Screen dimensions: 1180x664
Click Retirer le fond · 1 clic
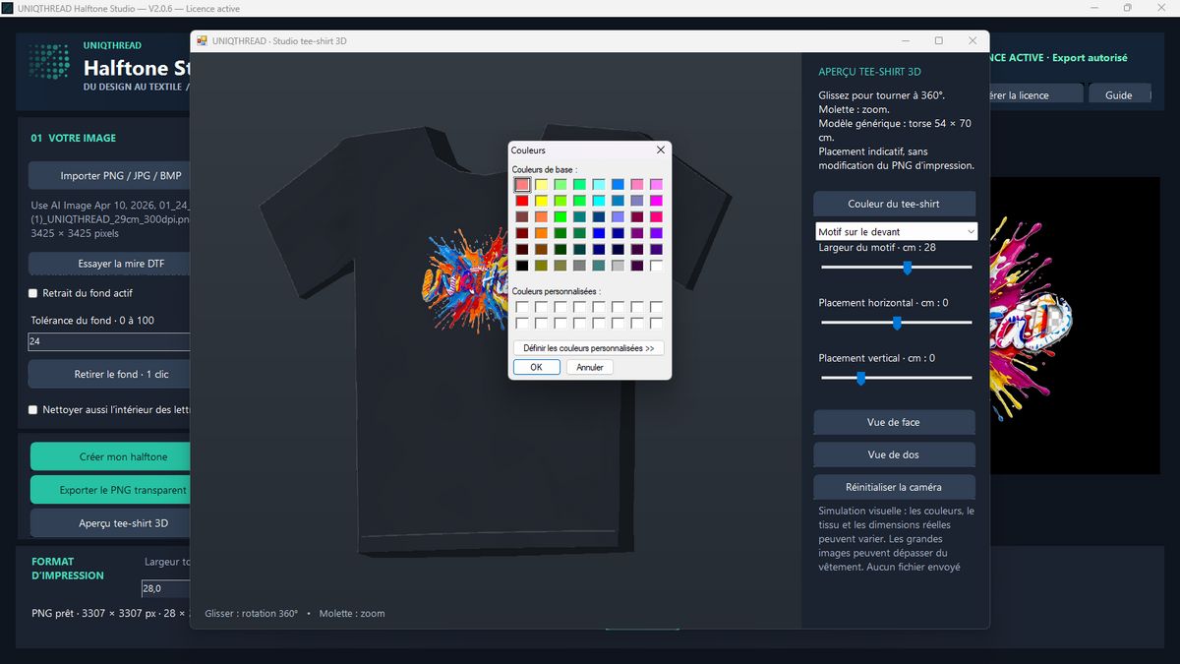pyautogui.click(x=109, y=374)
